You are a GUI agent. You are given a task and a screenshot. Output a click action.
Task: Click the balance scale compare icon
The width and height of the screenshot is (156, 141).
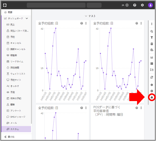pyautogui.click(x=152, y=50)
